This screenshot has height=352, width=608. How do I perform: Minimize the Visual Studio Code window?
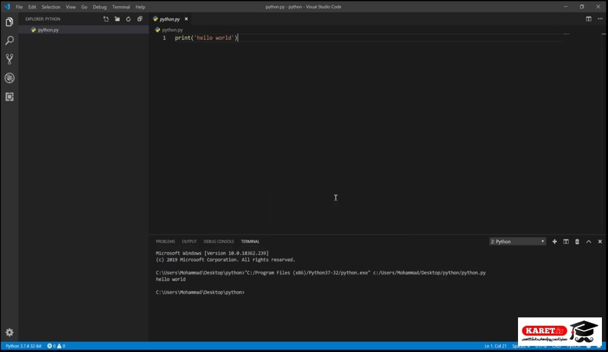click(565, 7)
